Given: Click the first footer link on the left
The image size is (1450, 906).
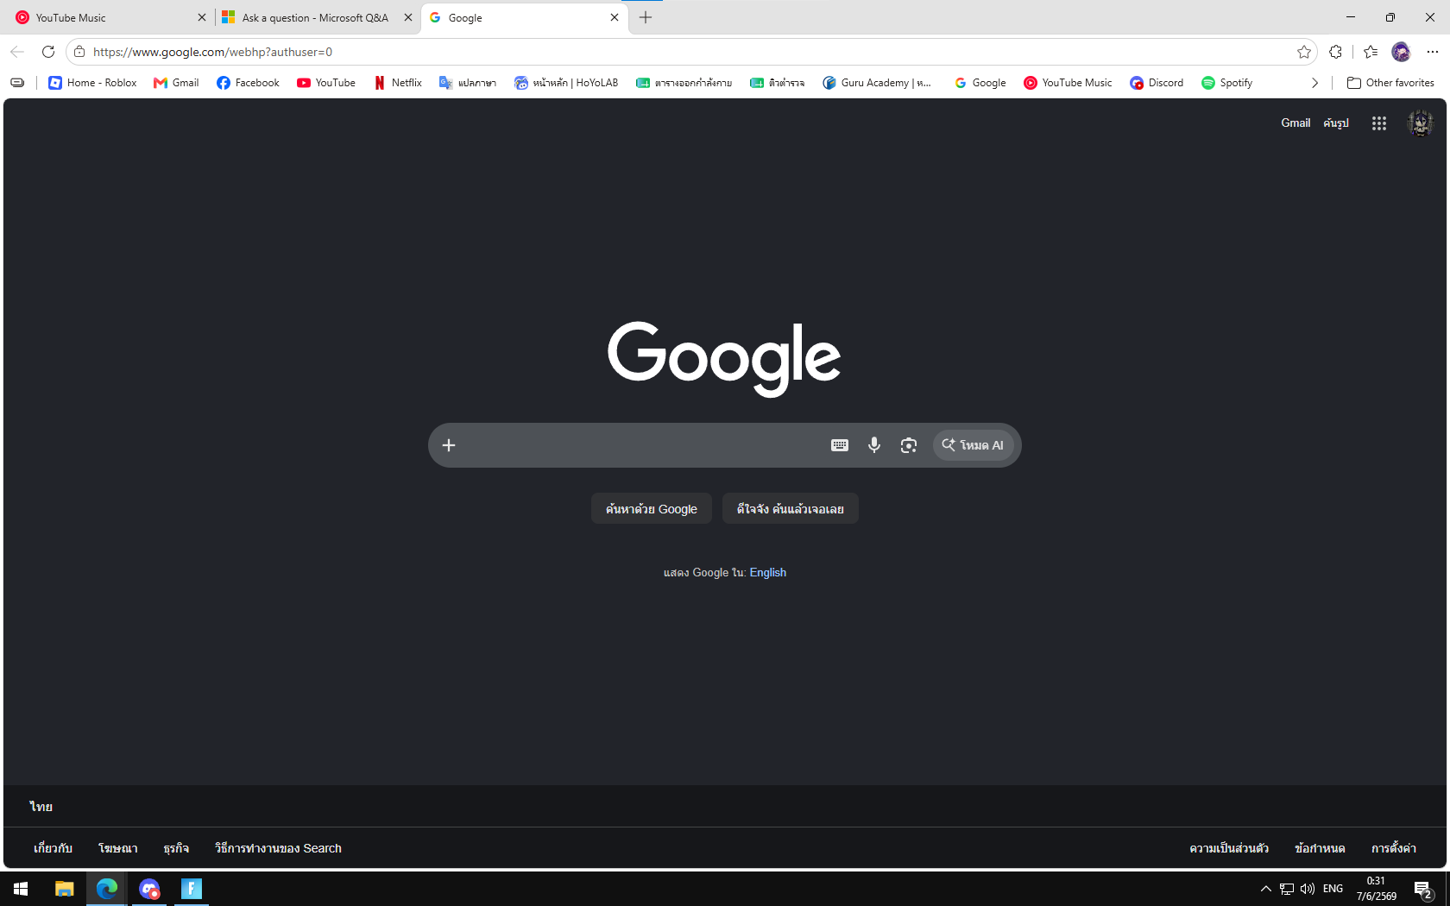Looking at the screenshot, I should click(53, 848).
